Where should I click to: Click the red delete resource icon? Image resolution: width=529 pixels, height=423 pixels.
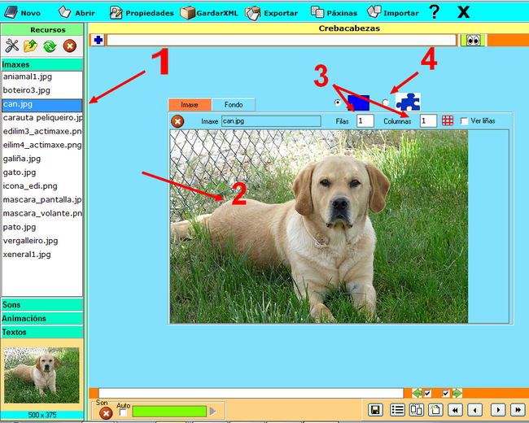[x=70, y=46]
